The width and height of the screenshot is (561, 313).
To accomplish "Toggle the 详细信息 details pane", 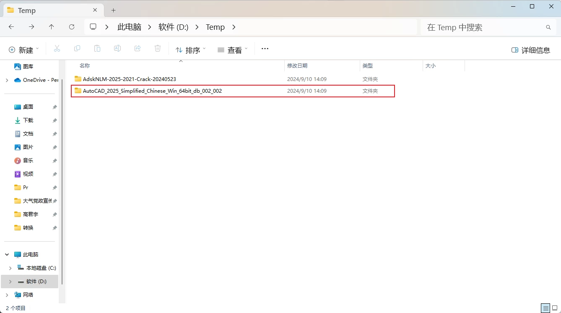I will coord(531,50).
